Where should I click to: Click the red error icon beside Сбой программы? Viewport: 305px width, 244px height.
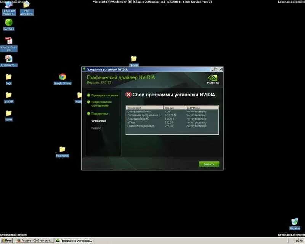[x=128, y=95]
